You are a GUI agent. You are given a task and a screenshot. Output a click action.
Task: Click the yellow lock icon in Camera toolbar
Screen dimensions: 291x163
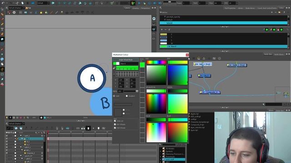point(41,12)
